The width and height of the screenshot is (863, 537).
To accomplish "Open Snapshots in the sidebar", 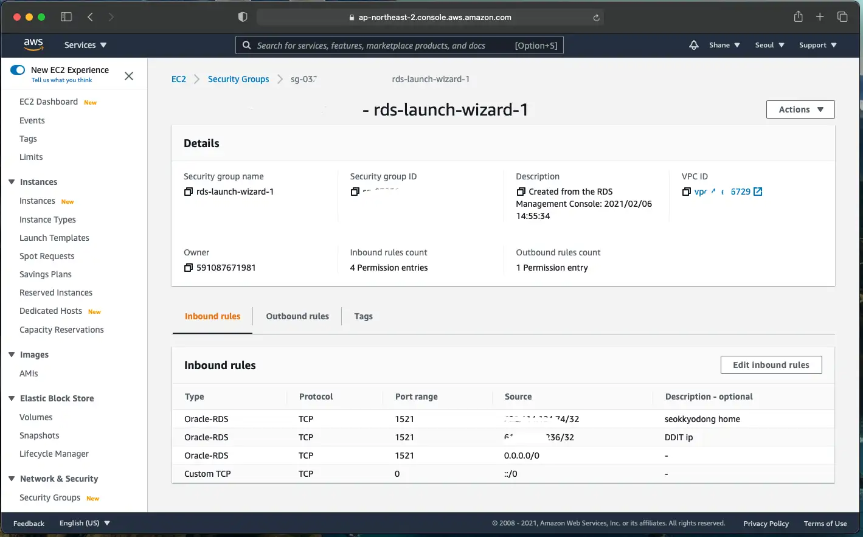I will click(40, 435).
